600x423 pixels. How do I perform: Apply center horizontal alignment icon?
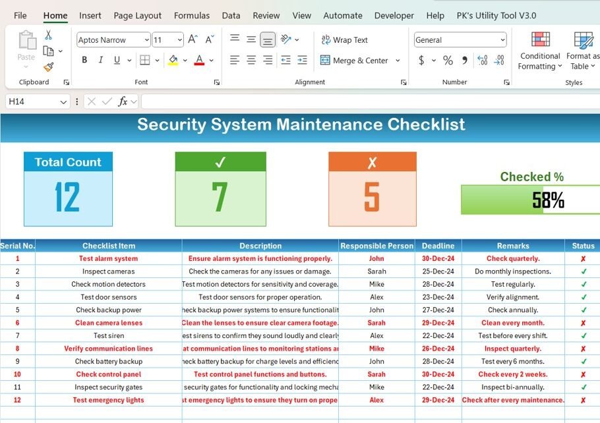click(251, 61)
